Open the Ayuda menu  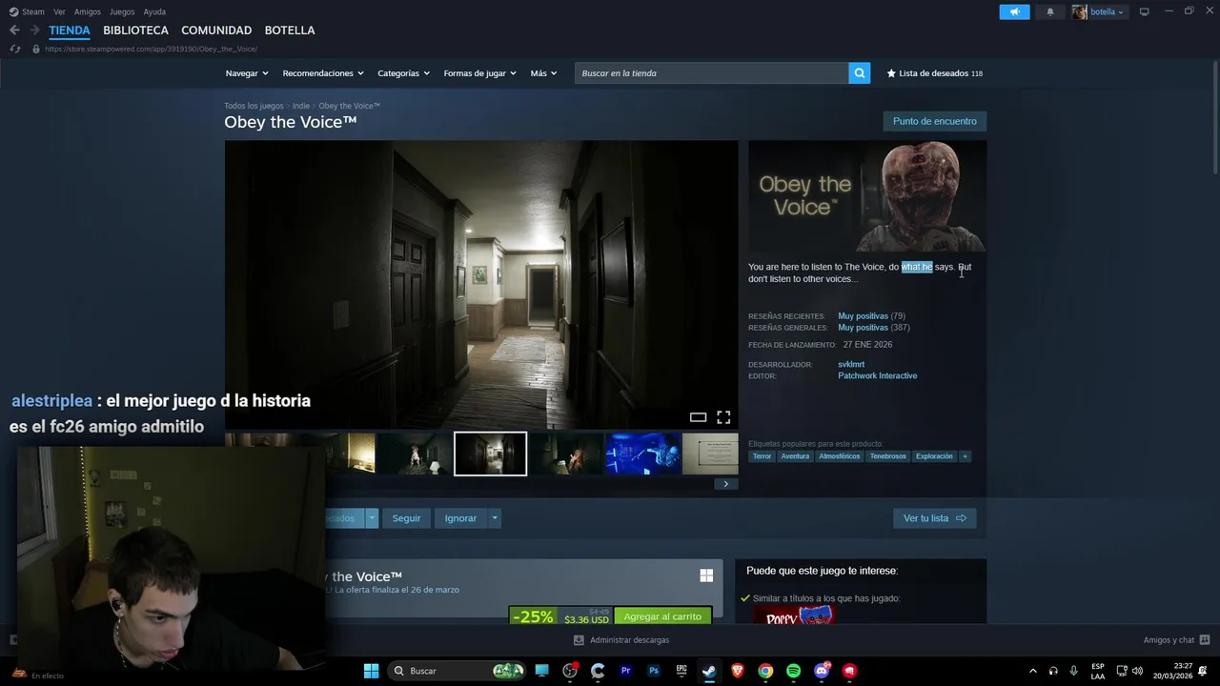coord(154,11)
